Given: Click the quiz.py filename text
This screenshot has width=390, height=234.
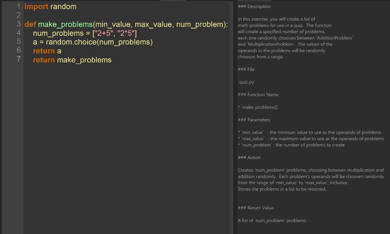Looking at the screenshot, I should [246, 82].
